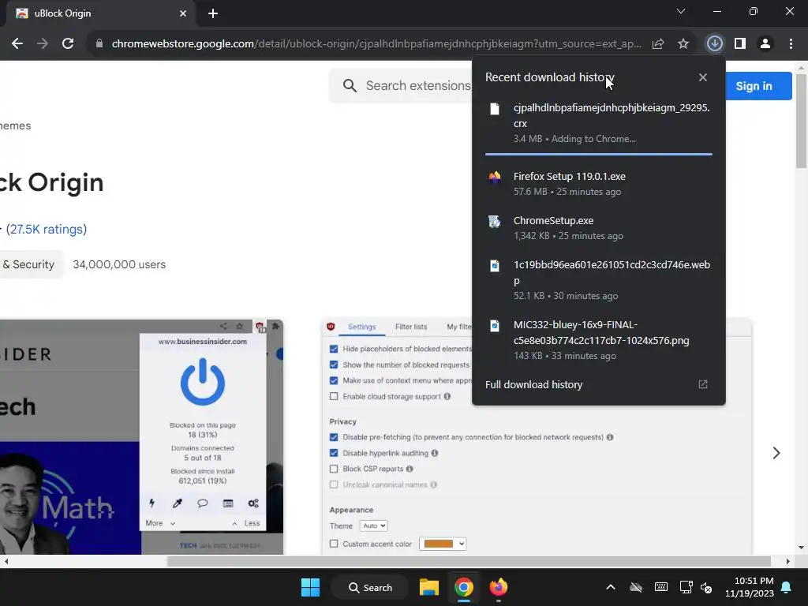Click the forward navigation arrow
Image resolution: width=808 pixels, height=606 pixels.
(x=43, y=44)
